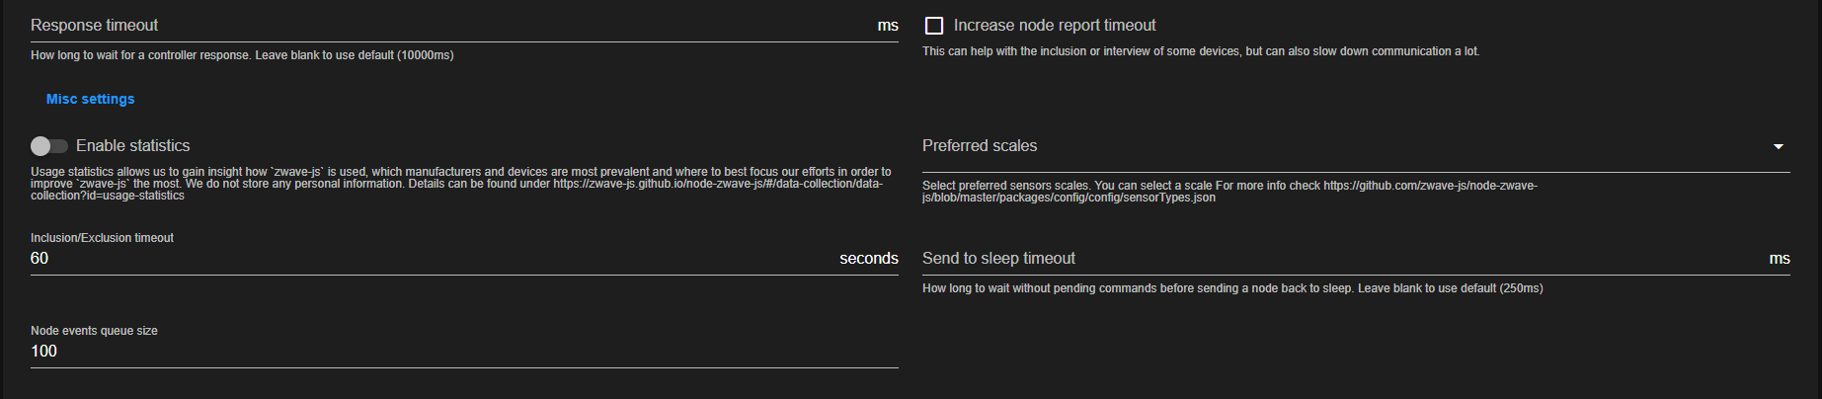Toggle the Enable statistics switch
The height and width of the screenshot is (399, 1822).
click(48, 146)
